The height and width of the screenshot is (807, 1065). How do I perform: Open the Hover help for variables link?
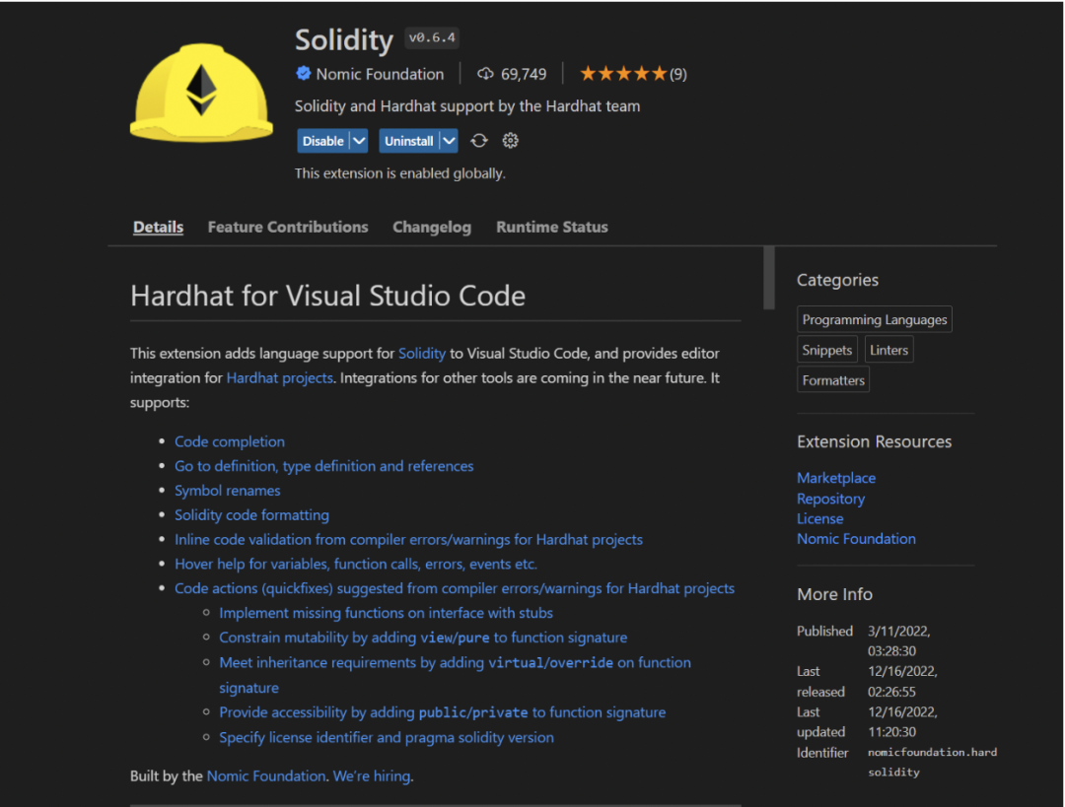click(356, 564)
